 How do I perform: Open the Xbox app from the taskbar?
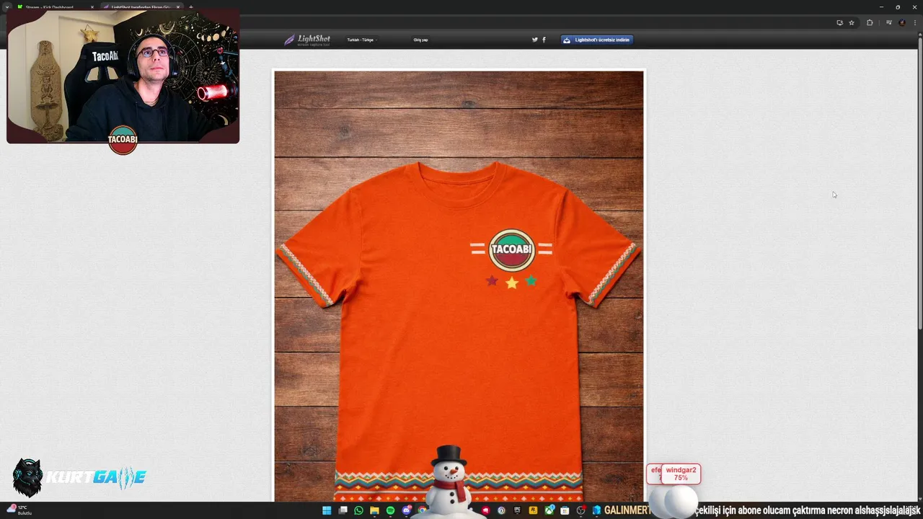549,510
